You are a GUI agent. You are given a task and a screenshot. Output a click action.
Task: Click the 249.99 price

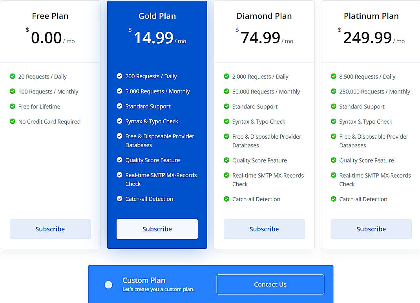(x=367, y=38)
